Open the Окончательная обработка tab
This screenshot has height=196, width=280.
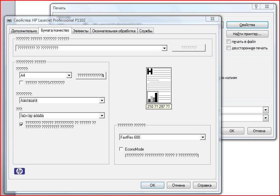pos(114,31)
